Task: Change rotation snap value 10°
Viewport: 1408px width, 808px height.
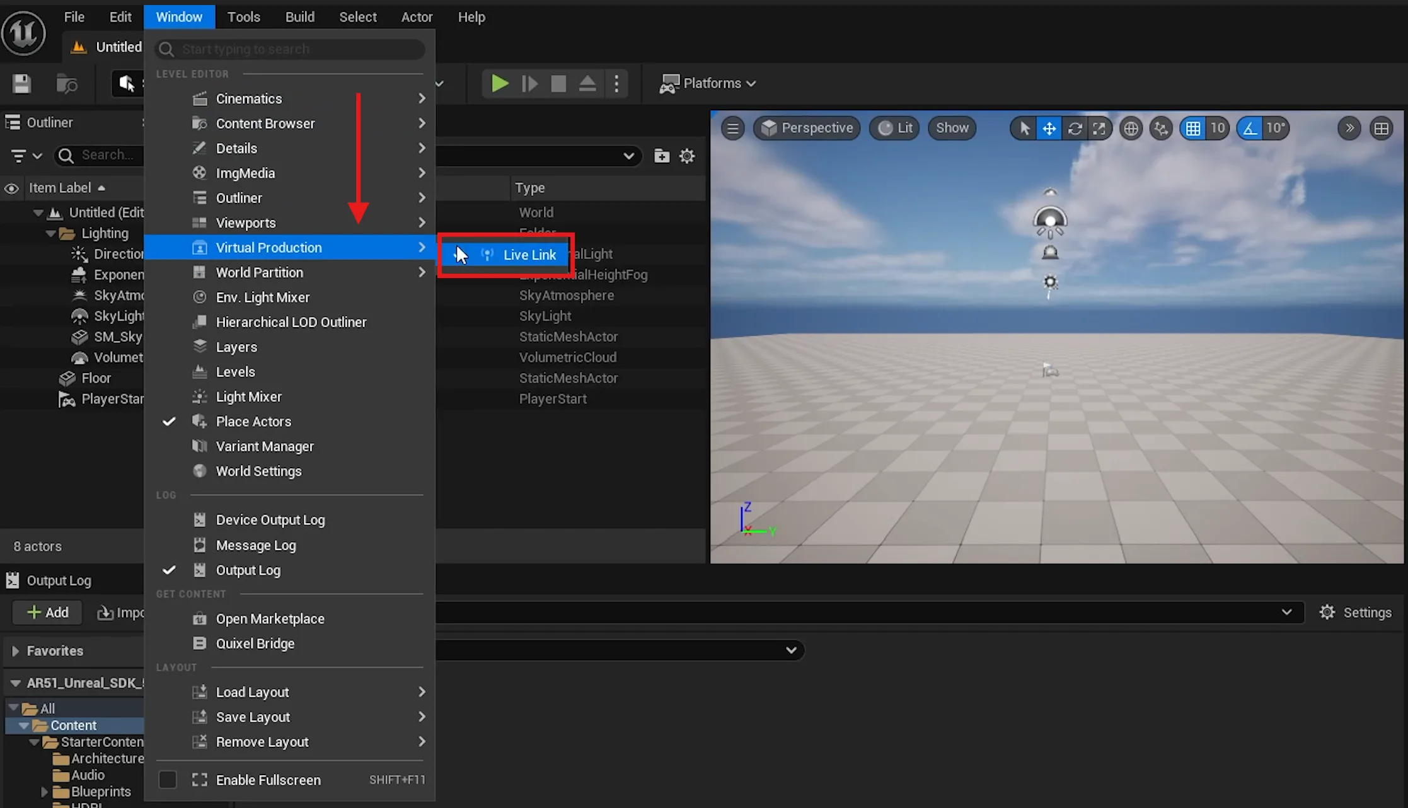Action: (x=1276, y=128)
